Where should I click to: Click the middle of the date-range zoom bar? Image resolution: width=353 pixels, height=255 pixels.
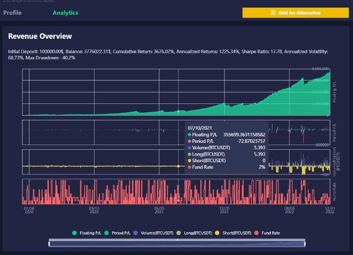coord(177,242)
